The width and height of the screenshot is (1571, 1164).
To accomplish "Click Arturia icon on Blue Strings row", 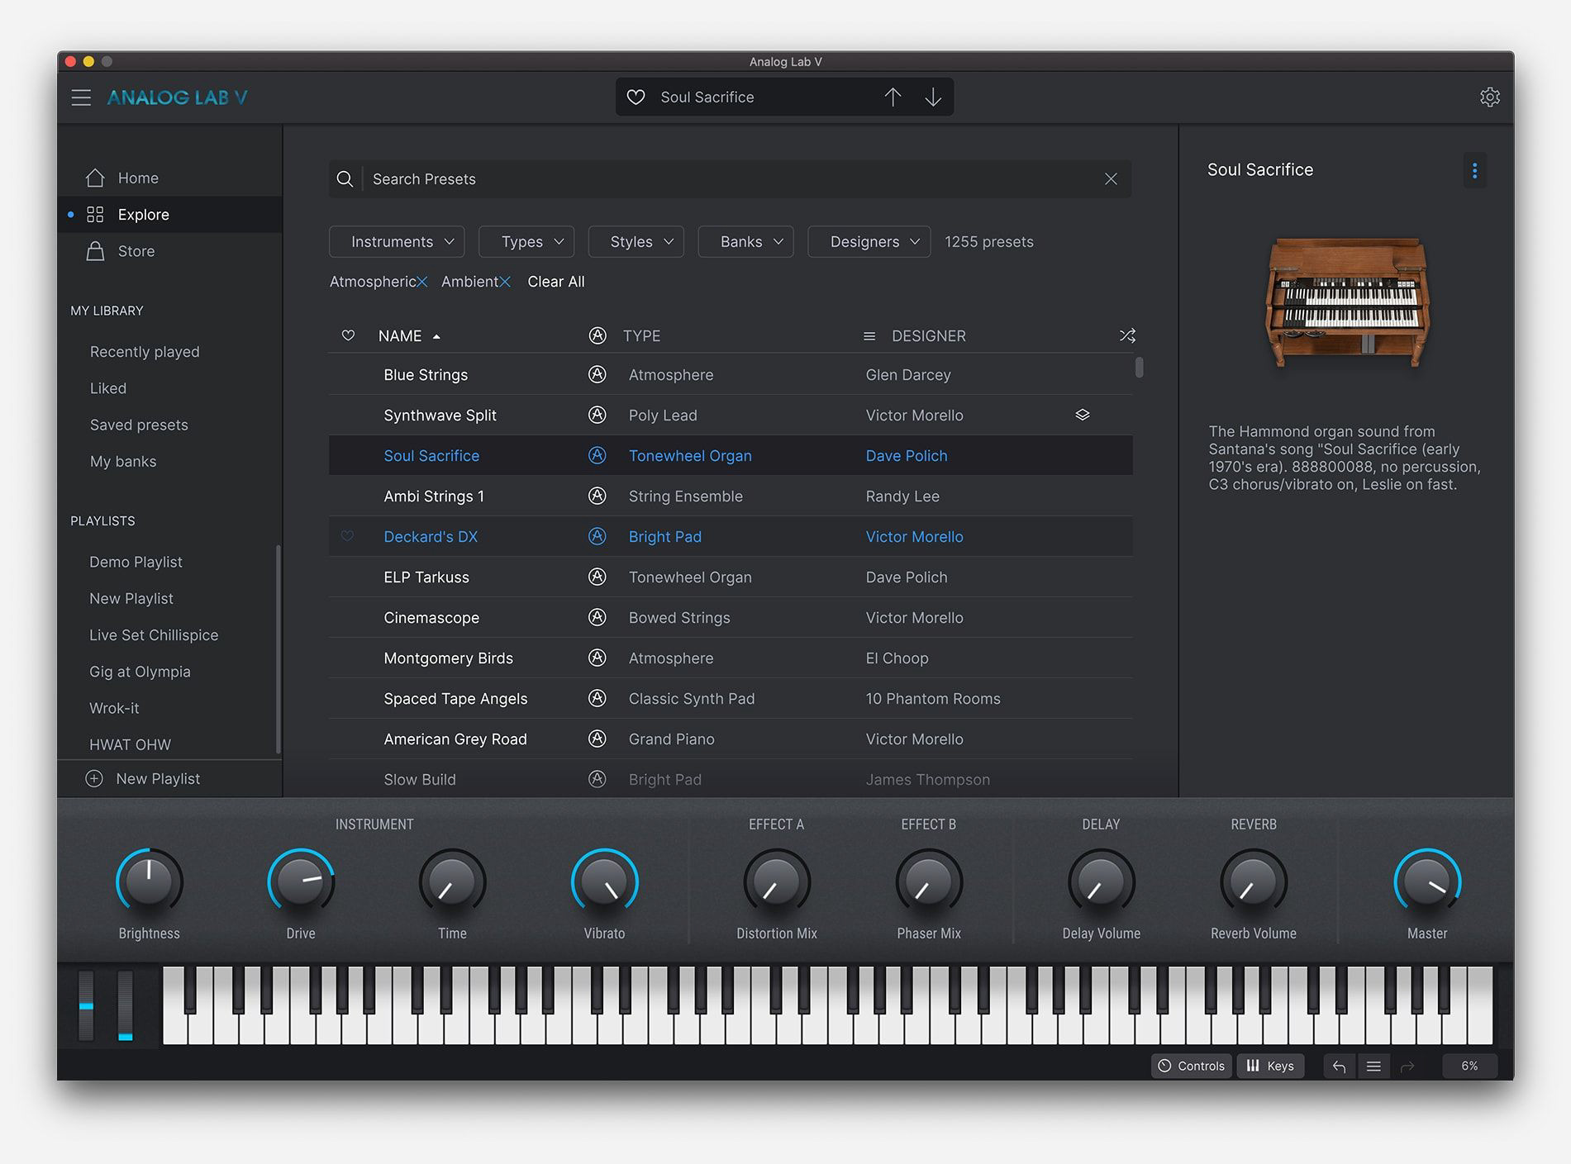I will click(x=597, y=374).
